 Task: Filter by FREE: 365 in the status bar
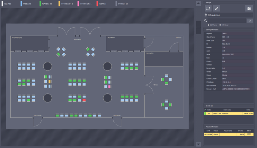point(27,4)
